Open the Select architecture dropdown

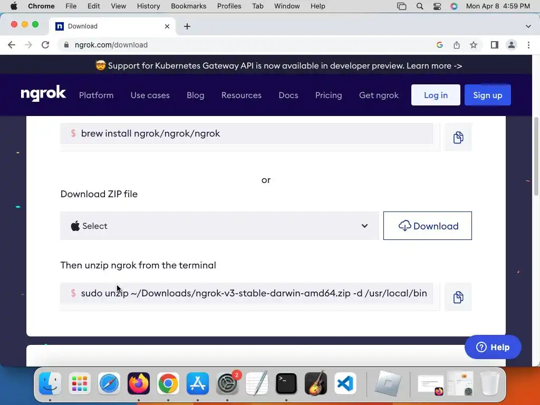click(x=219, y=226)
